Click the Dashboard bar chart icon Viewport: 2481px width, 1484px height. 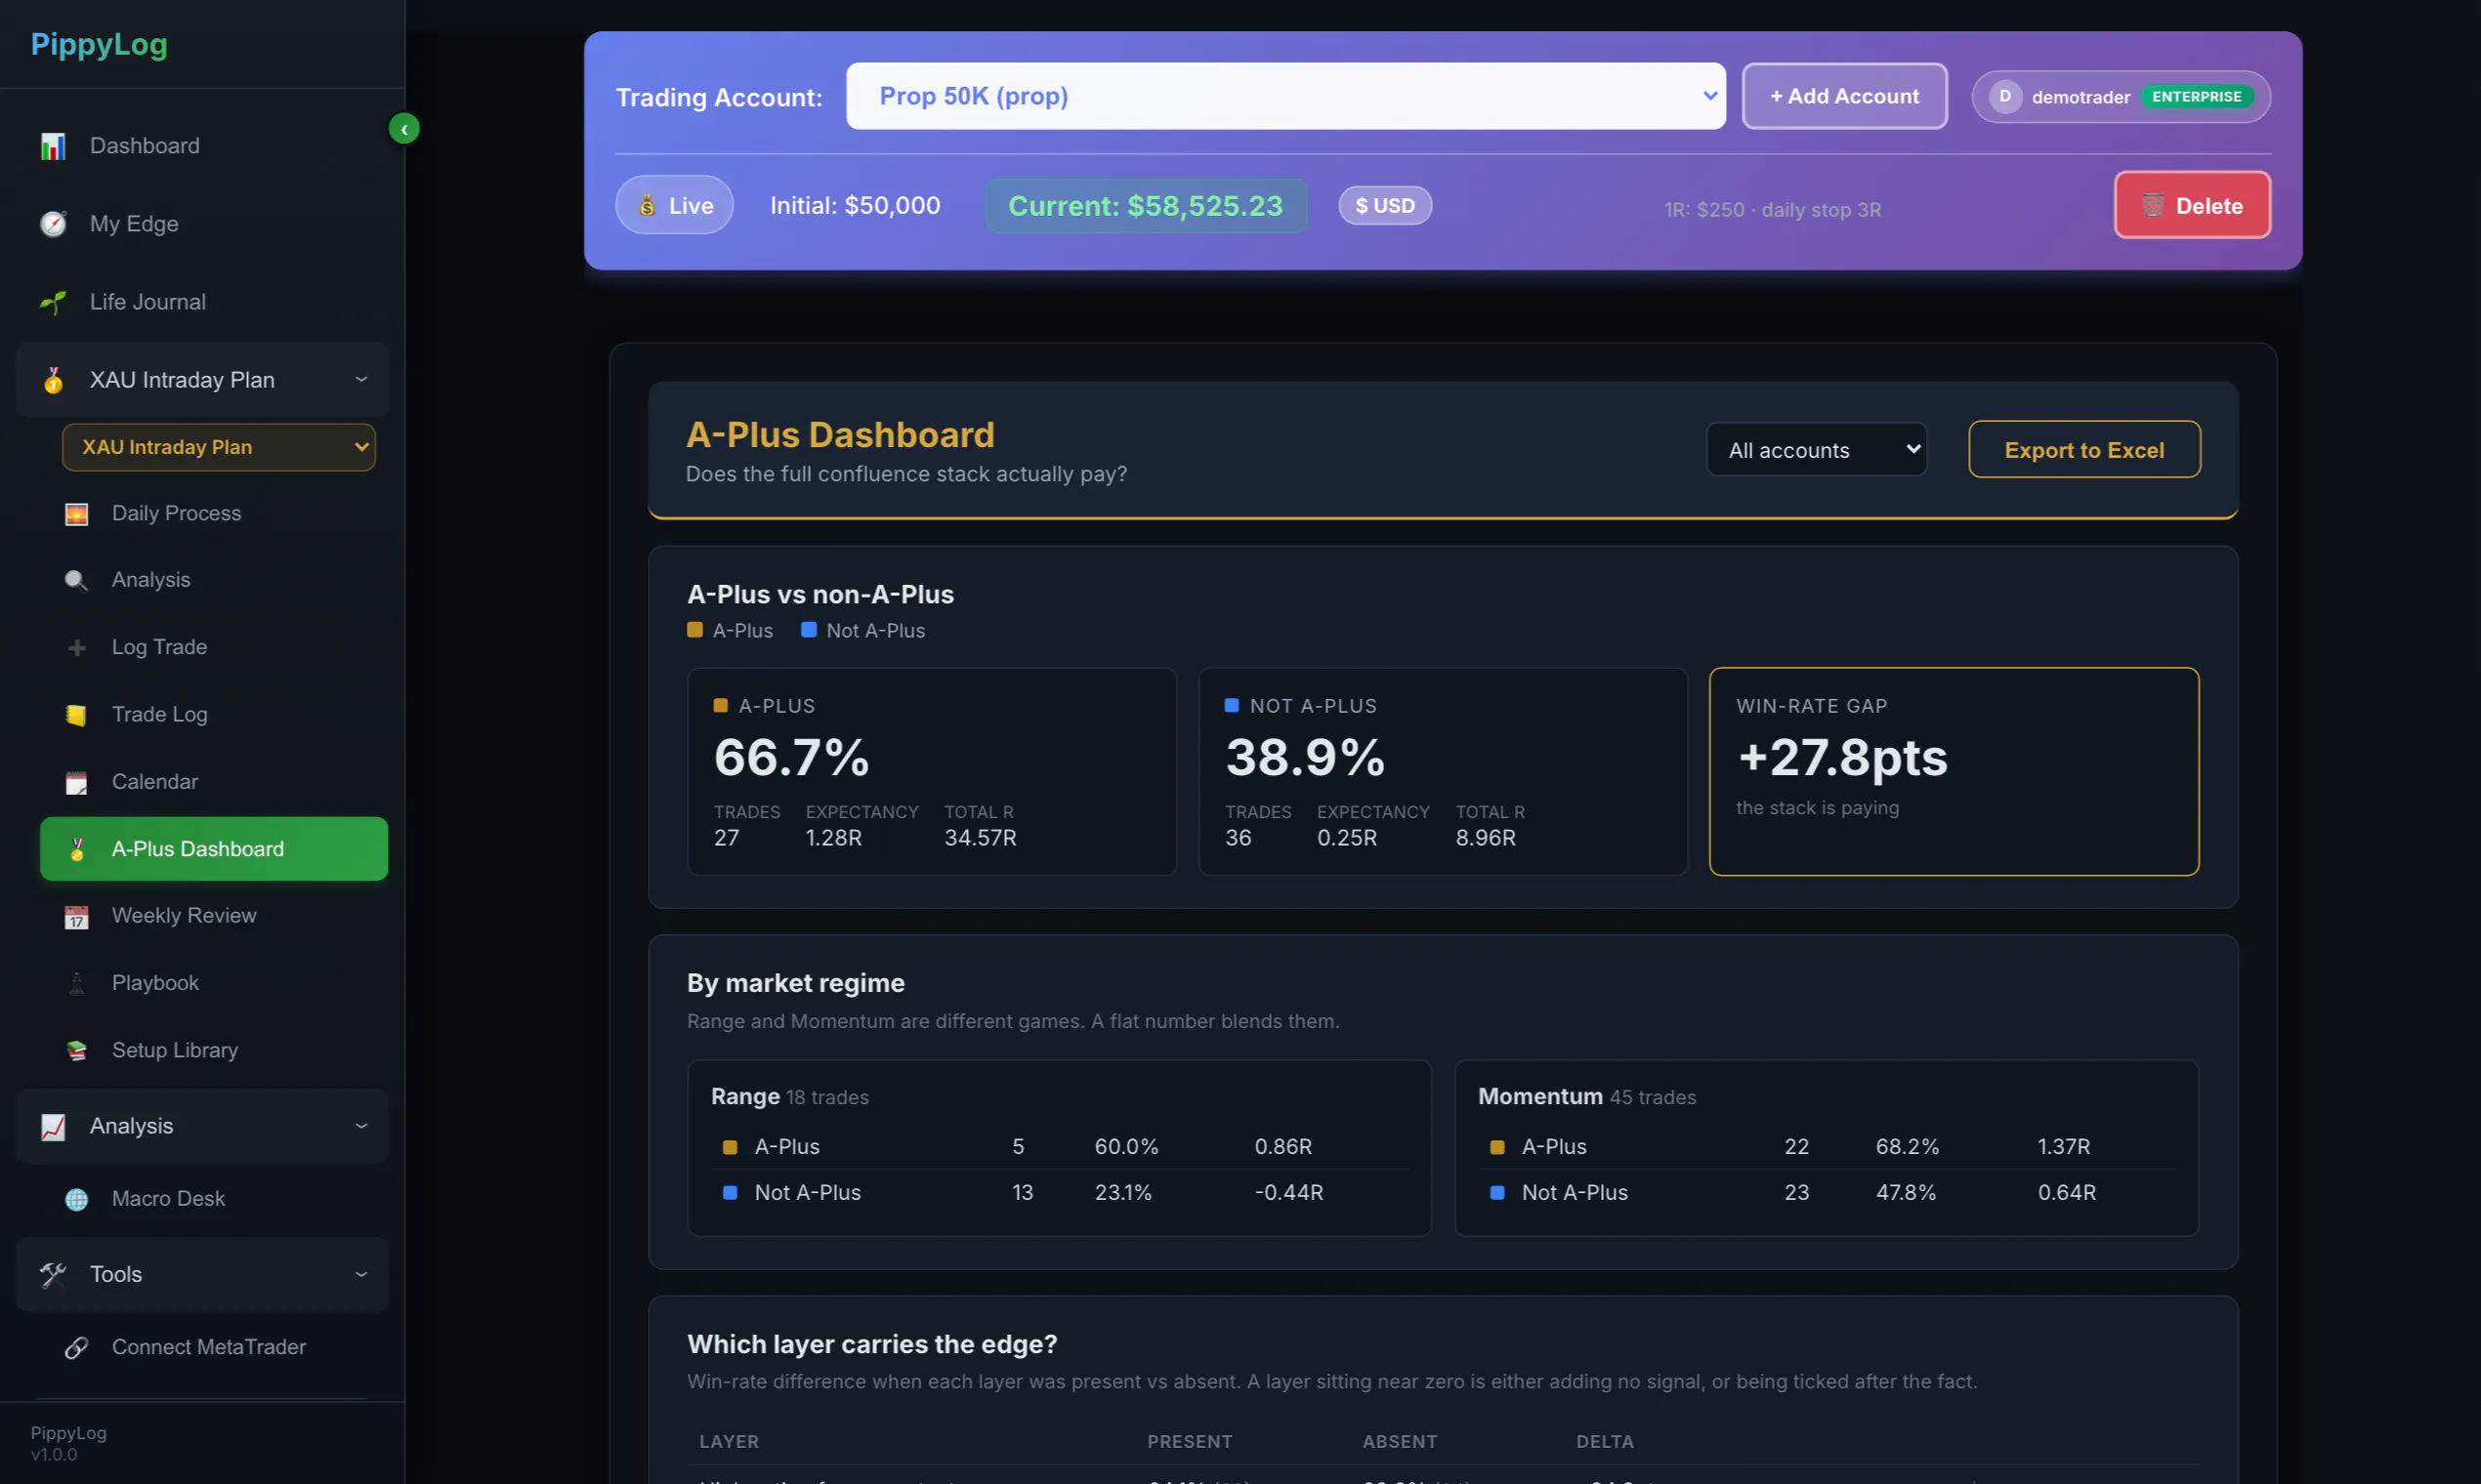pyautogui.click(x=53, y=146)
